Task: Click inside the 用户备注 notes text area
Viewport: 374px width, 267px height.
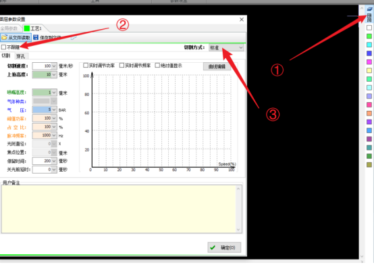Action: pyautogui.click(x=119, y=209)
